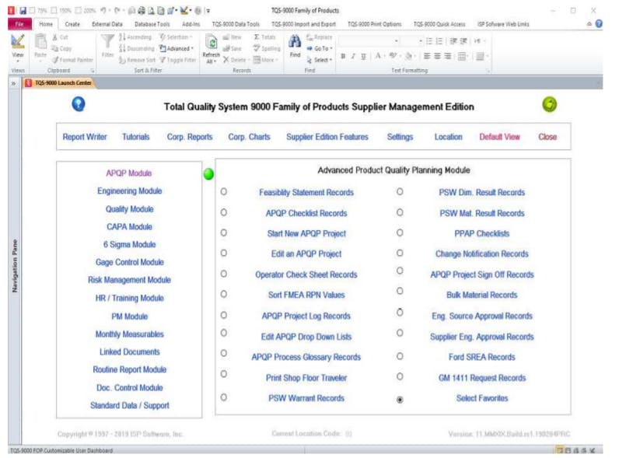Select radio button for Start New APQP Project
Image resolution: width=640 pixels, height=458 pixels.
(224, 232)
